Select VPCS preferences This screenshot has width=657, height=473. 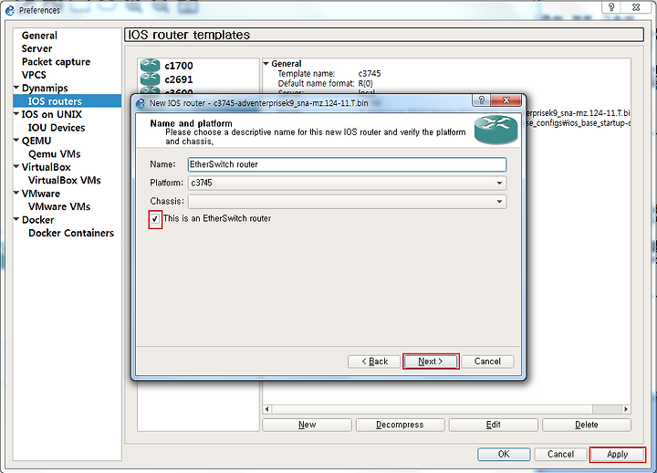[x=34, y=75]
